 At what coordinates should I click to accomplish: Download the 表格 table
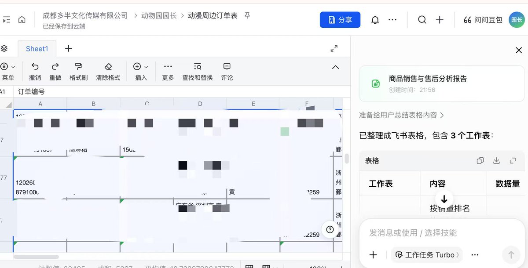(496, 161)
